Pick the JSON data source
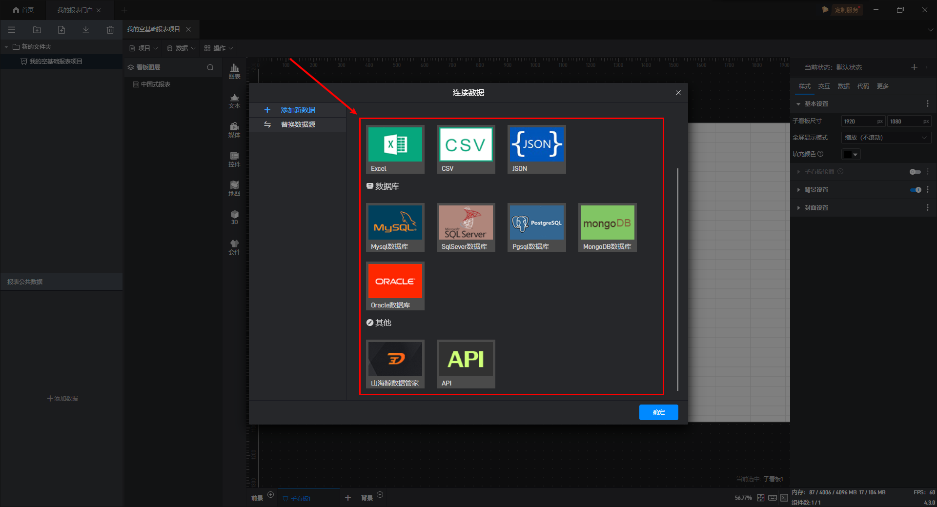Screen dimensions: 937x507 [x=537, y=149]
